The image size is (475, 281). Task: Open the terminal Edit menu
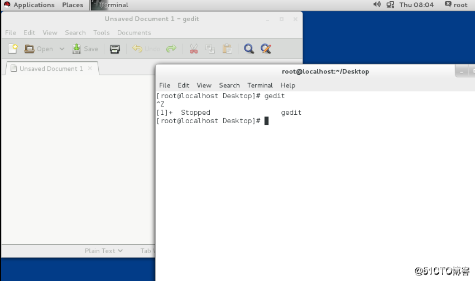pos(183,85)
